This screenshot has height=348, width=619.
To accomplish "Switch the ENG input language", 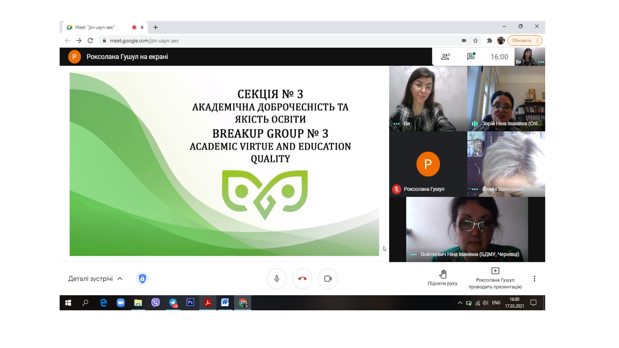I will point(496,303).
